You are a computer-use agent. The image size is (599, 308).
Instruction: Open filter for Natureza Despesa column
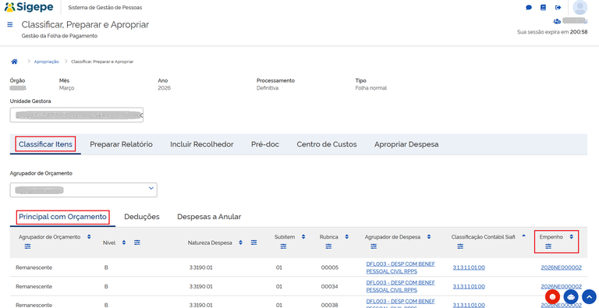(x=253, y=243)
